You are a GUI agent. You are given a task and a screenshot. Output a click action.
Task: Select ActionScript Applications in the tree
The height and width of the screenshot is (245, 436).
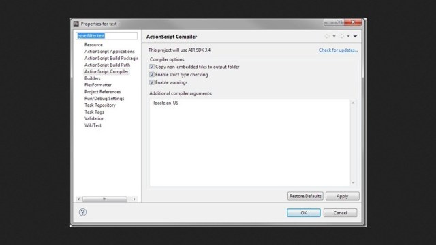tap(110, 52)
